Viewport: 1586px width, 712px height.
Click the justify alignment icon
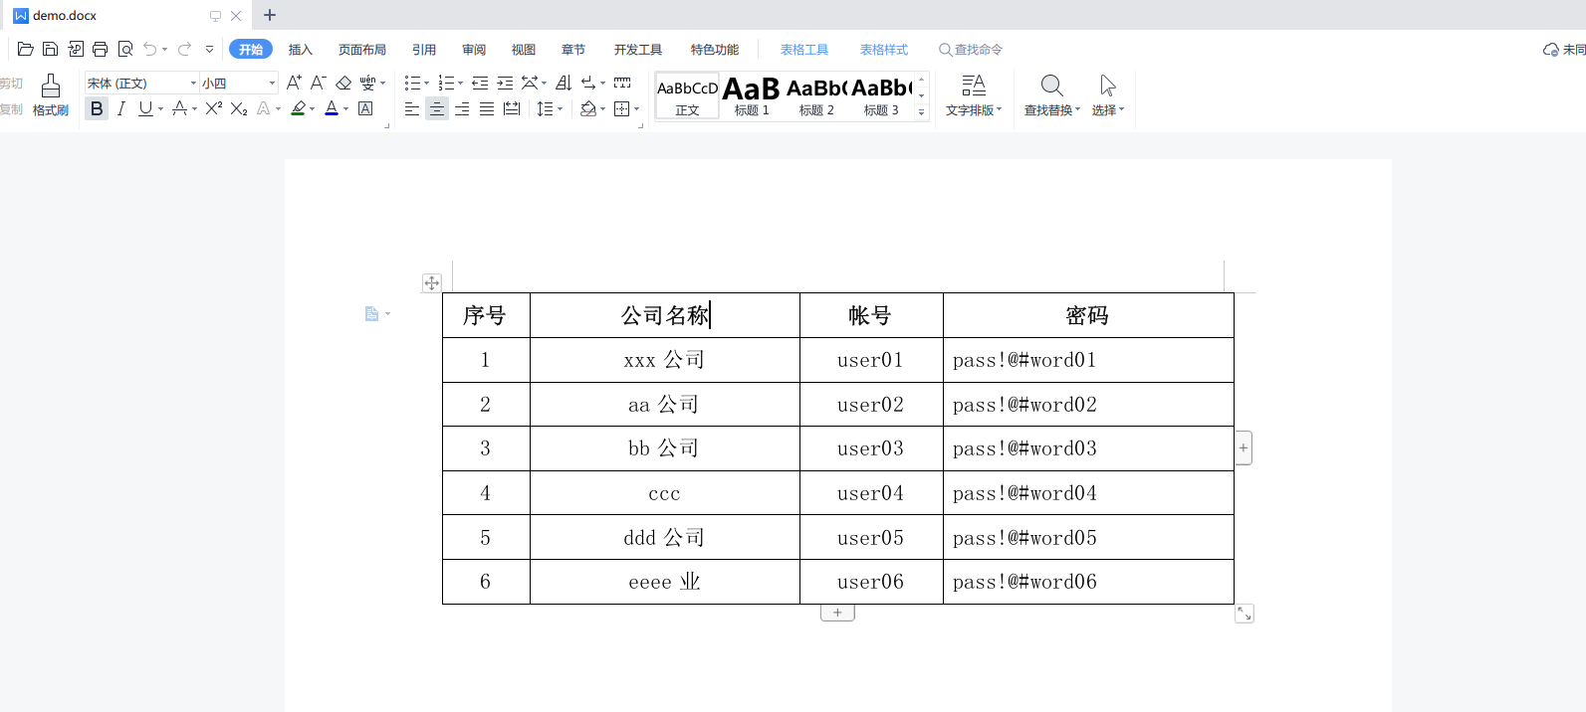487,109
